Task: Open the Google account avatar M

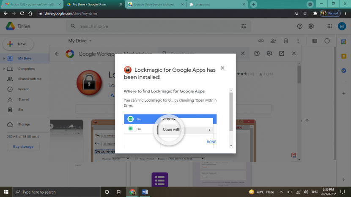Action: click(342, 26)
